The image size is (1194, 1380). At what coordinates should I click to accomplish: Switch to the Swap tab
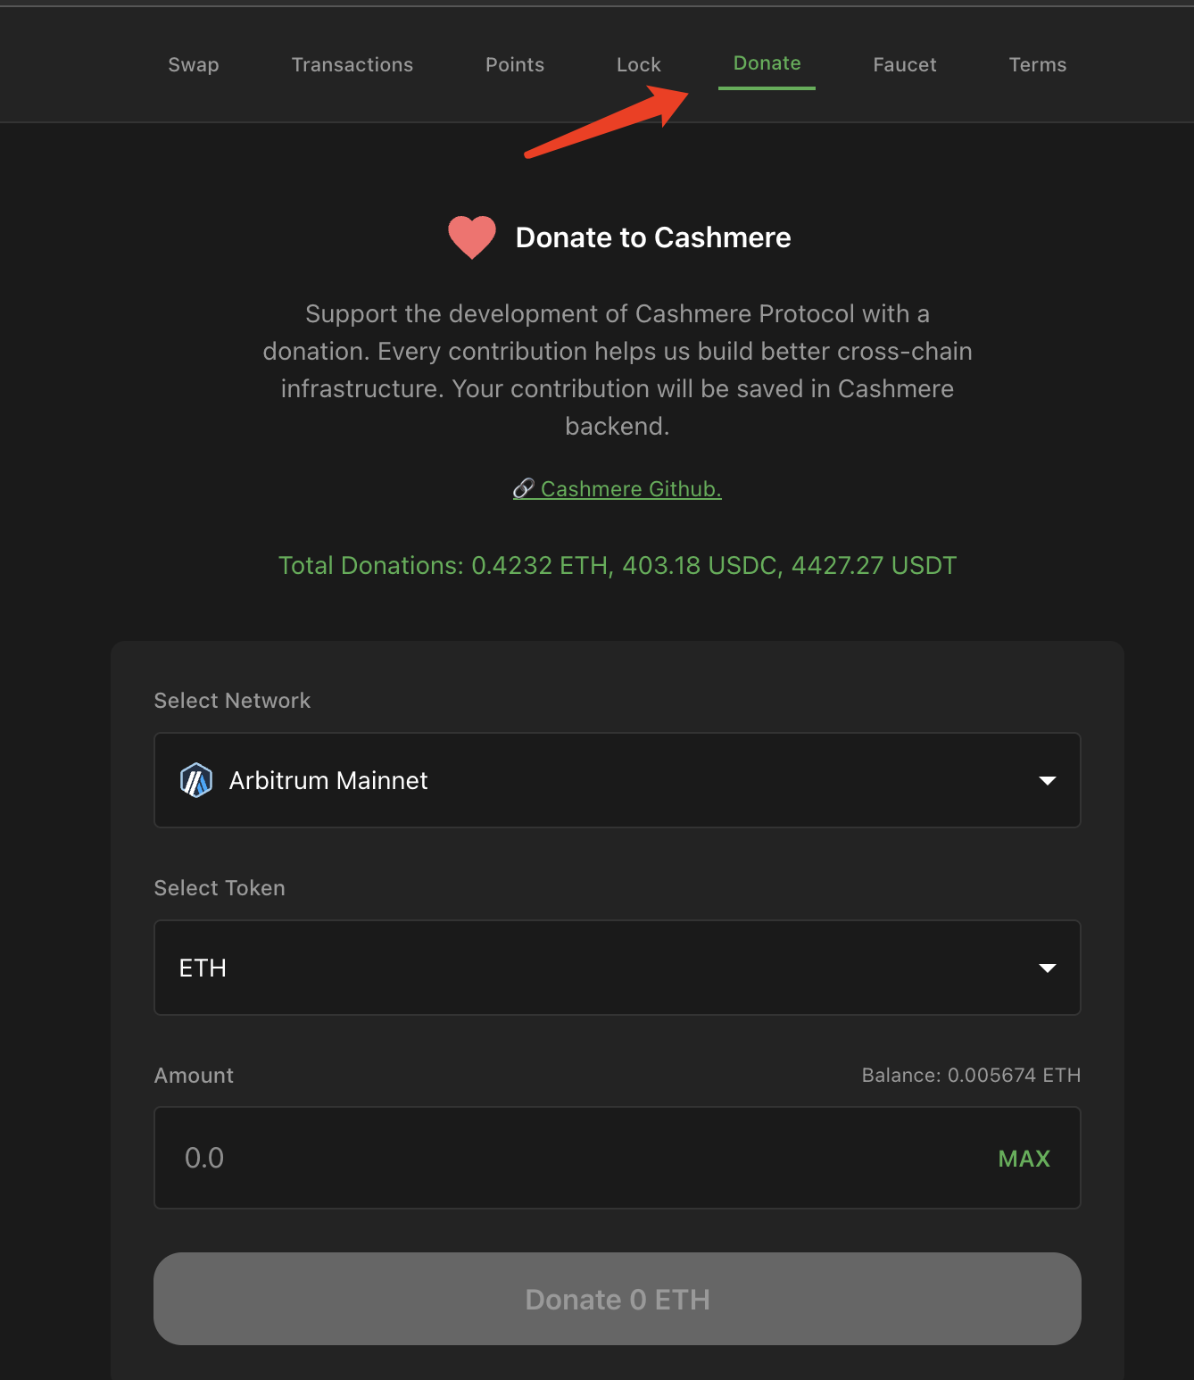(194, 64)
